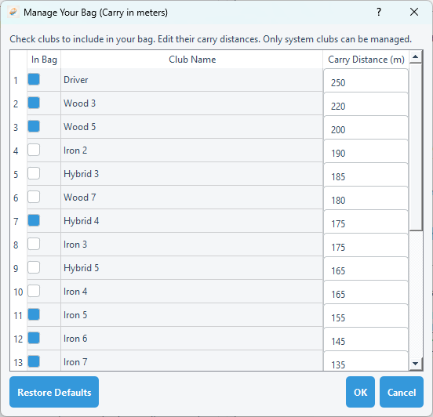Confirm changes with OK
The image size is (433, 417).
(360, 392)
